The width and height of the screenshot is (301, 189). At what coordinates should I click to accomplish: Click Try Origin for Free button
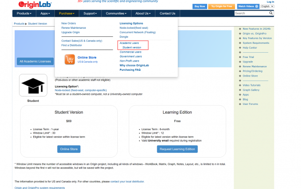221,6
